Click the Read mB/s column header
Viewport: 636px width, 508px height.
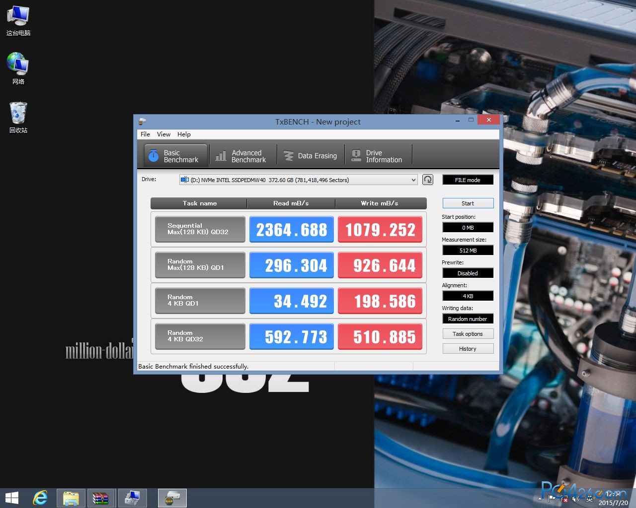pos(291,203)
